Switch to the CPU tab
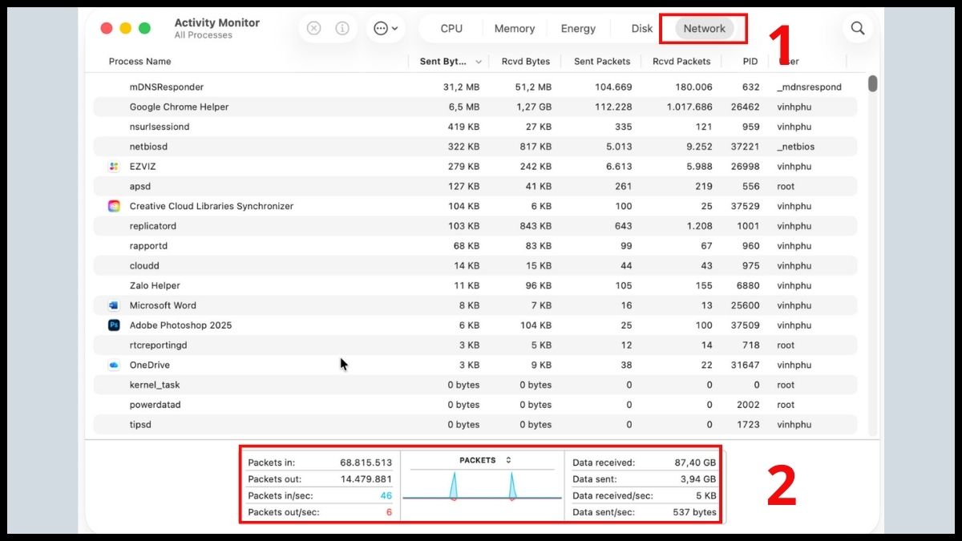The height and width of the screenshot is (541, 962). coord(451,28)
